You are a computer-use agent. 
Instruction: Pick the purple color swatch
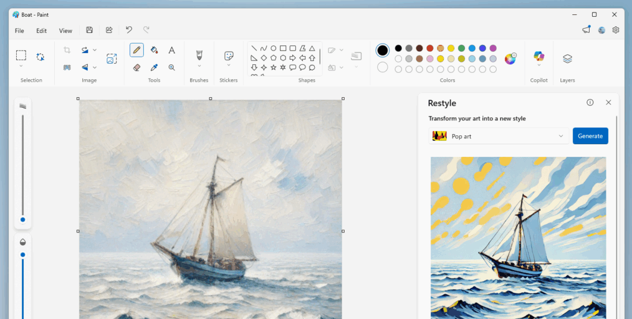coord(493,48)
